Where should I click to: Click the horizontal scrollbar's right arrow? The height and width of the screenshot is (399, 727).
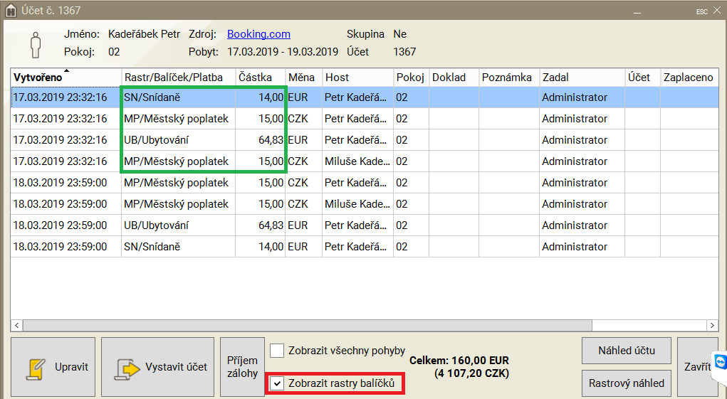[711, 325]
